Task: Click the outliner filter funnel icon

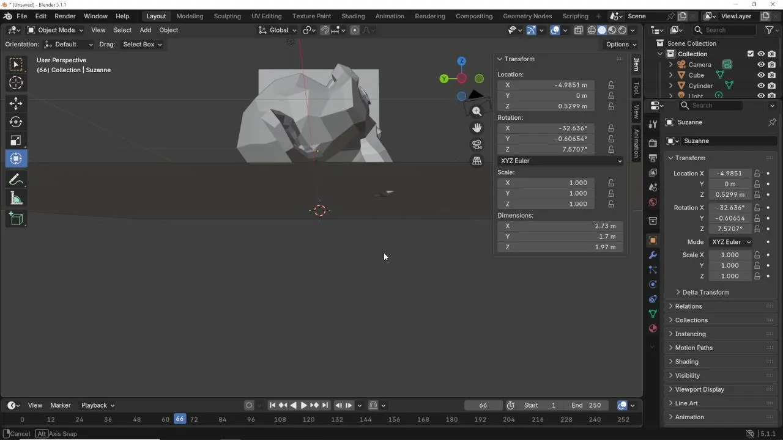Action: (770, 30)
